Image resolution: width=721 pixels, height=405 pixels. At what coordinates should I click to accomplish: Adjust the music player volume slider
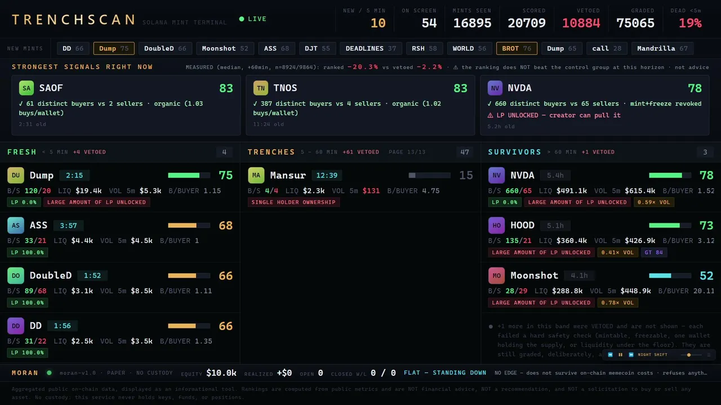[690, 355]
